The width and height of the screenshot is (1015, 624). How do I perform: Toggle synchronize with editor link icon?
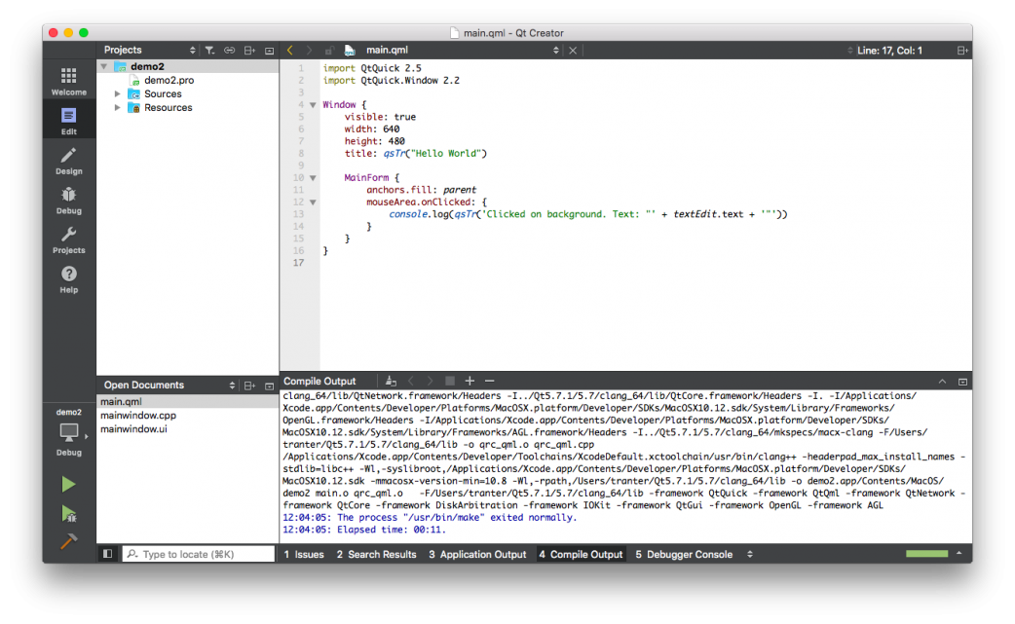(230, 50)
